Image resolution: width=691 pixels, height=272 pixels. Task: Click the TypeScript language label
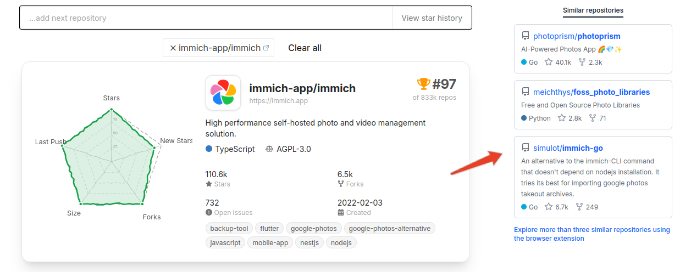(235, 149)
